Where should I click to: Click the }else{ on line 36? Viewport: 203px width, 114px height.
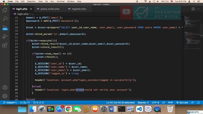(x=36, y=86)
